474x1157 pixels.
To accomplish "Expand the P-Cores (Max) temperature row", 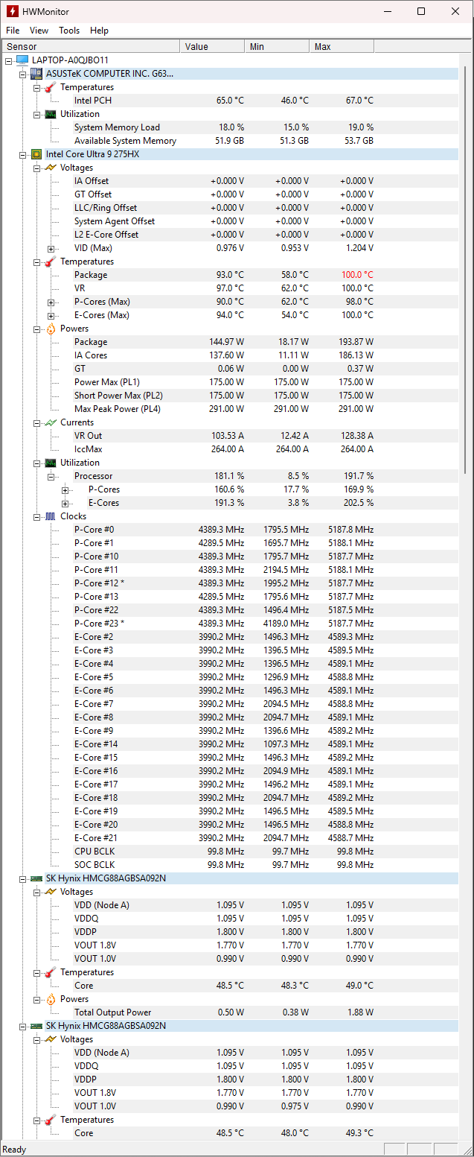I will tap(51, 302).
